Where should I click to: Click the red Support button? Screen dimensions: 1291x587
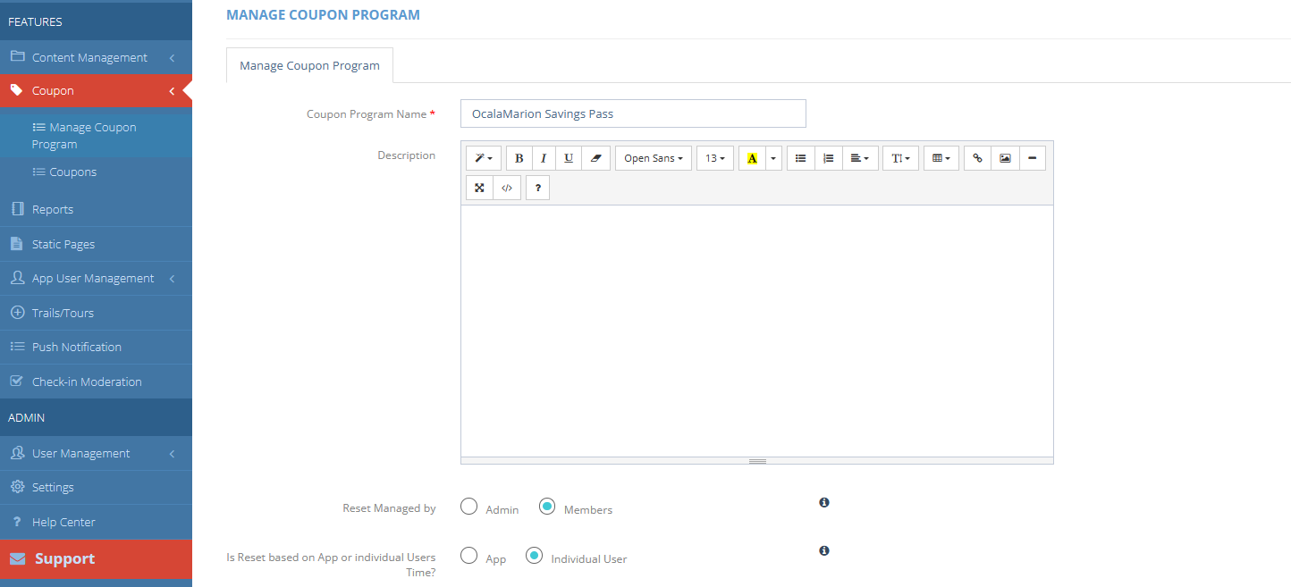click(96, 558)
